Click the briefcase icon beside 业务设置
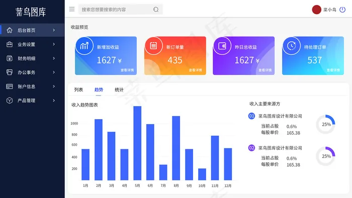Screen dimensions: 352x198 pos(10,44)
